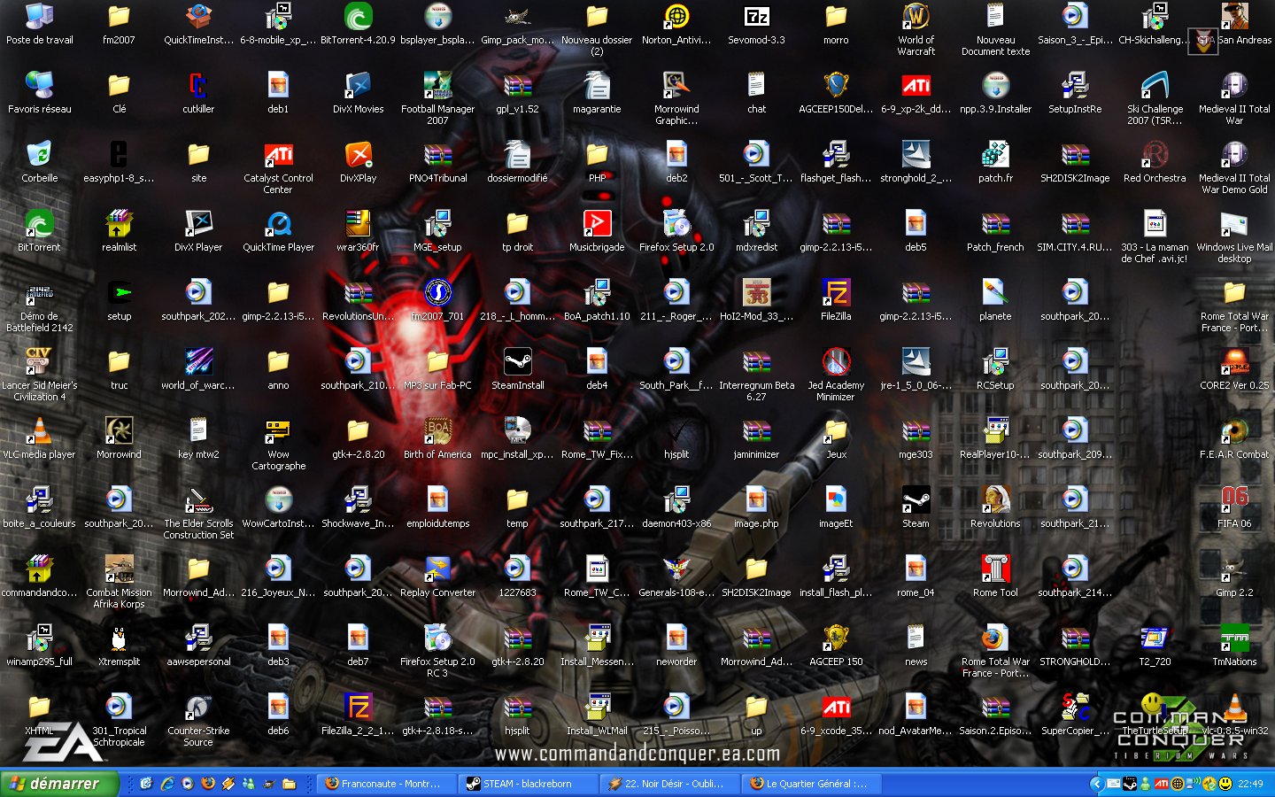Switch to Noir Désir Winamp taskbar item

click(670, 784)
